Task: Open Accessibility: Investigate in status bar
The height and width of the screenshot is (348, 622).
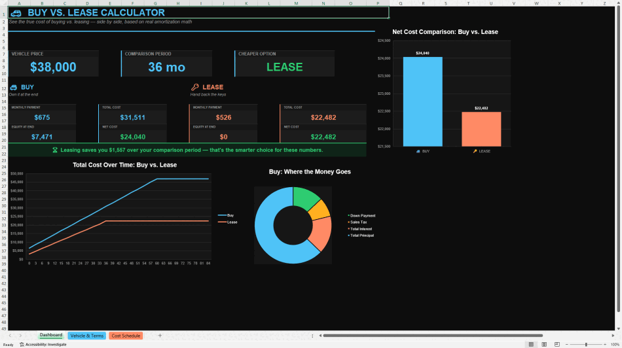Action: pyautogui.click(x=43, y=345)
